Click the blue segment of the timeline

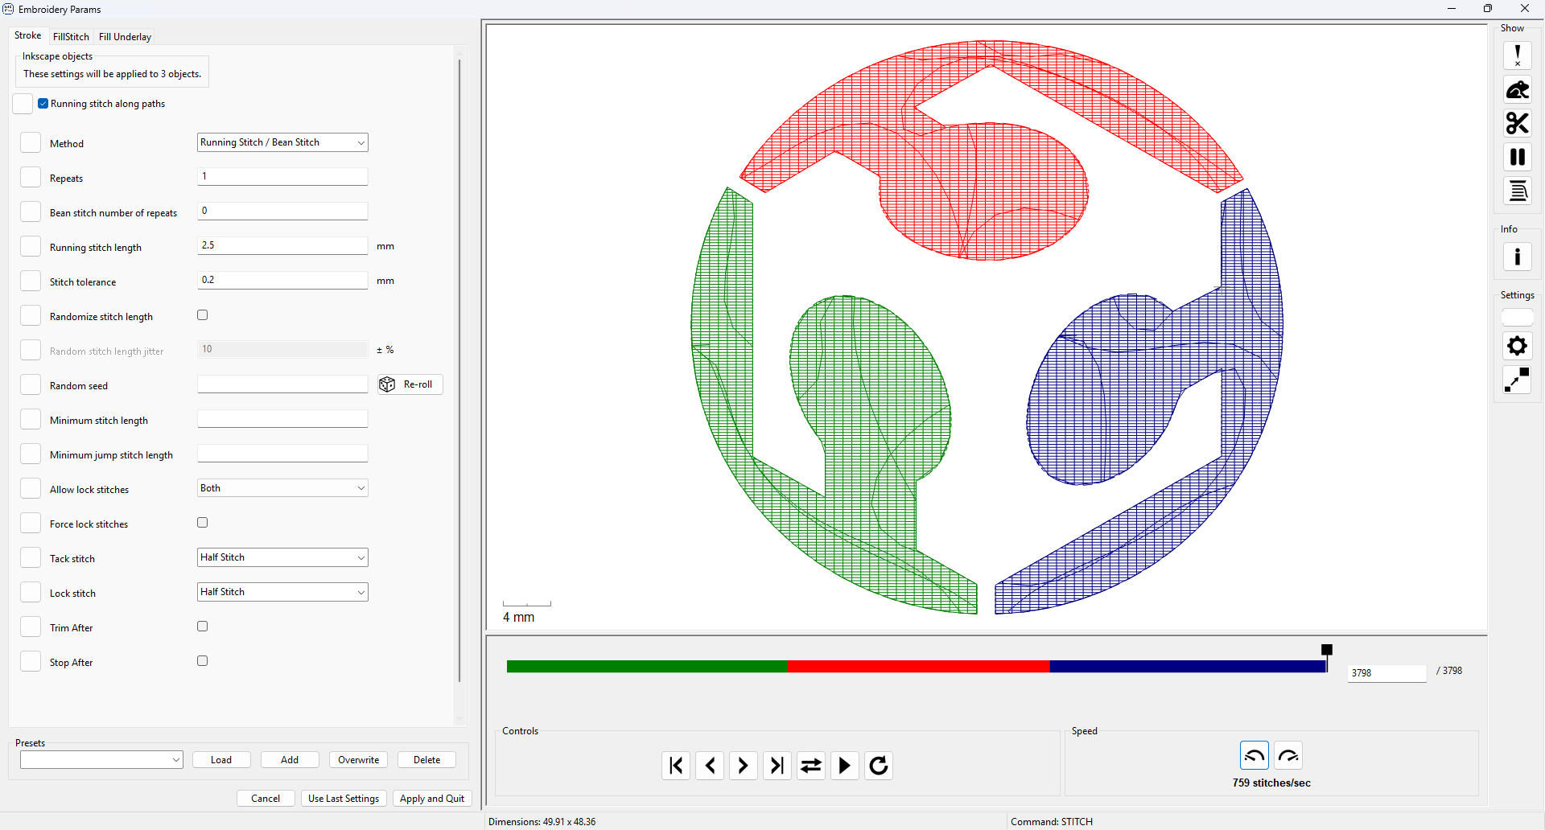(x=1188, y=667)
